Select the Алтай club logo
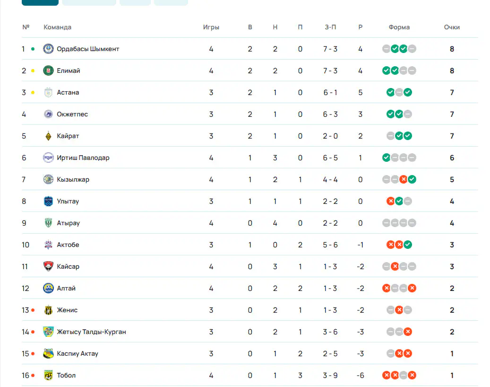Image resolution: width=490 pixels, height=387 pixels. [48, 288]
